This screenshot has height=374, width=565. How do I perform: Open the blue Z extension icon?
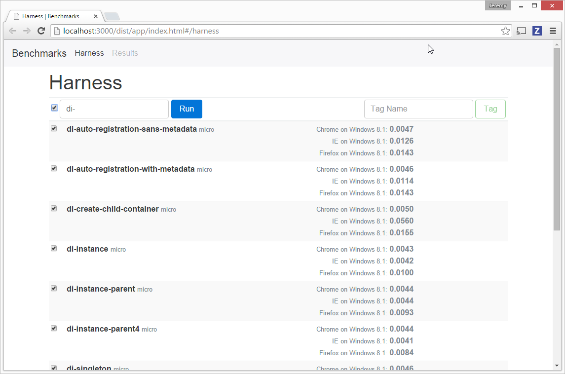tap(537, 31)
